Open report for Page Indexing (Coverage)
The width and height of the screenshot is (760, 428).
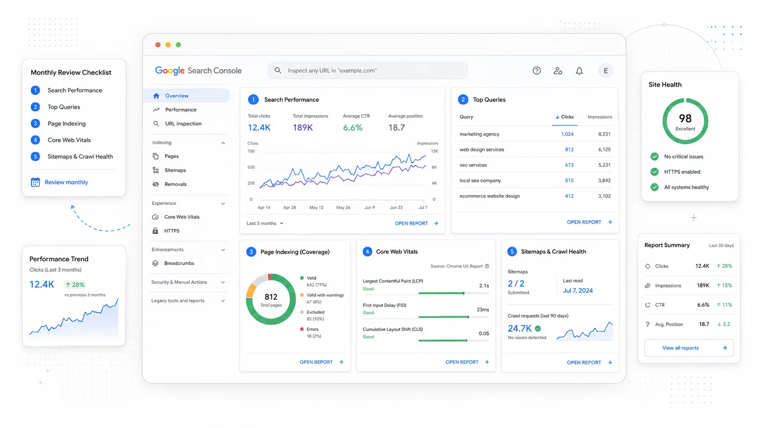click(x=321, y=362)
